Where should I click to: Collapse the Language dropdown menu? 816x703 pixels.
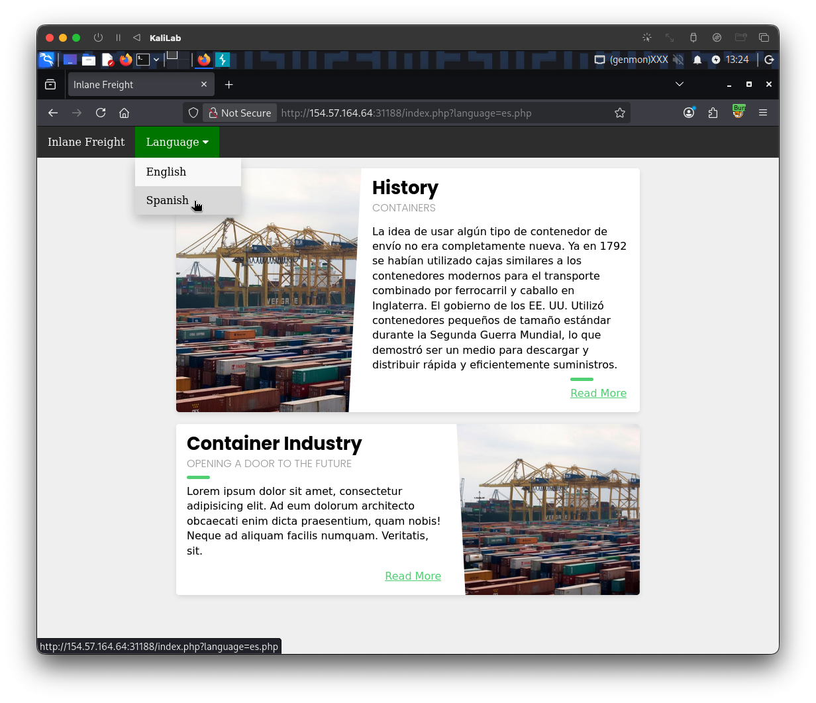(x=177, y=142)
